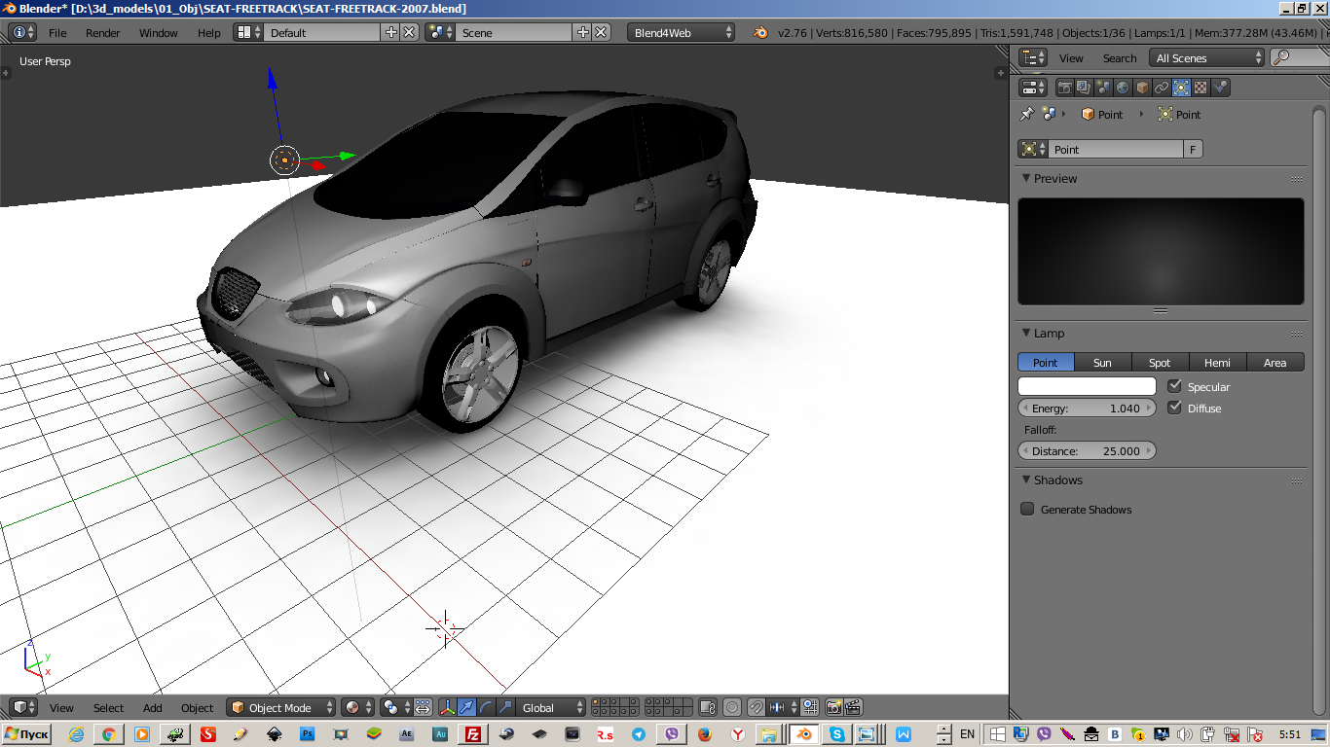The width and height of the screenshot is (1330, 747).
Task: Open the Render properties tab (camera icon)
Action: [x=1065, y=88]
